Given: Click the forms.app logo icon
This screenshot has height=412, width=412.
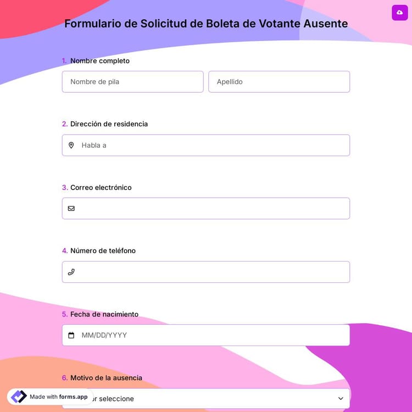Looking at the screenshot, I should pos(19,397).
